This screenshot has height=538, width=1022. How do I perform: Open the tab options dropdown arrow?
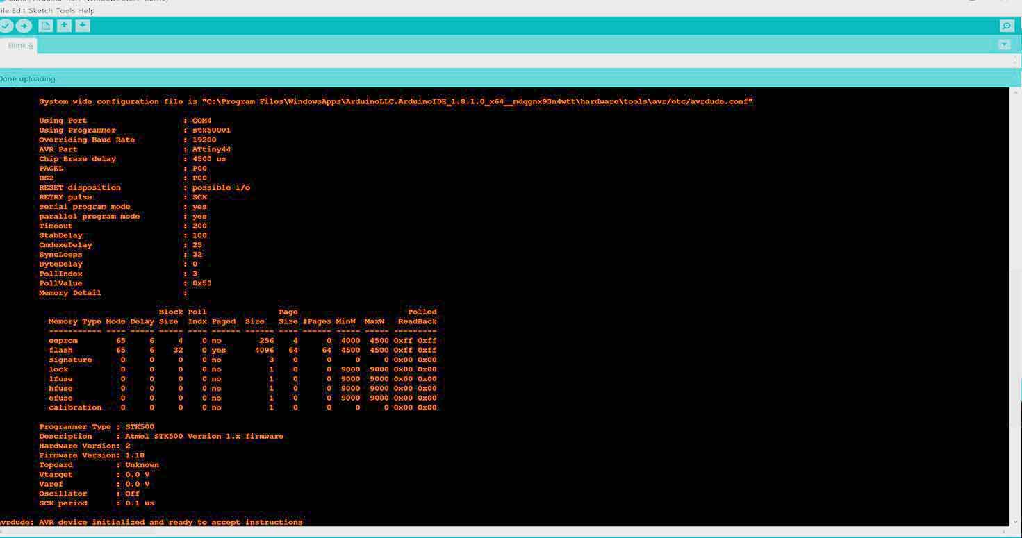point(1004,44)
